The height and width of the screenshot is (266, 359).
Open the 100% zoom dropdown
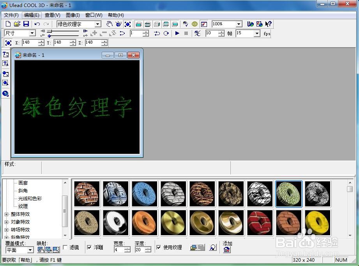click(x=239, y=24)
